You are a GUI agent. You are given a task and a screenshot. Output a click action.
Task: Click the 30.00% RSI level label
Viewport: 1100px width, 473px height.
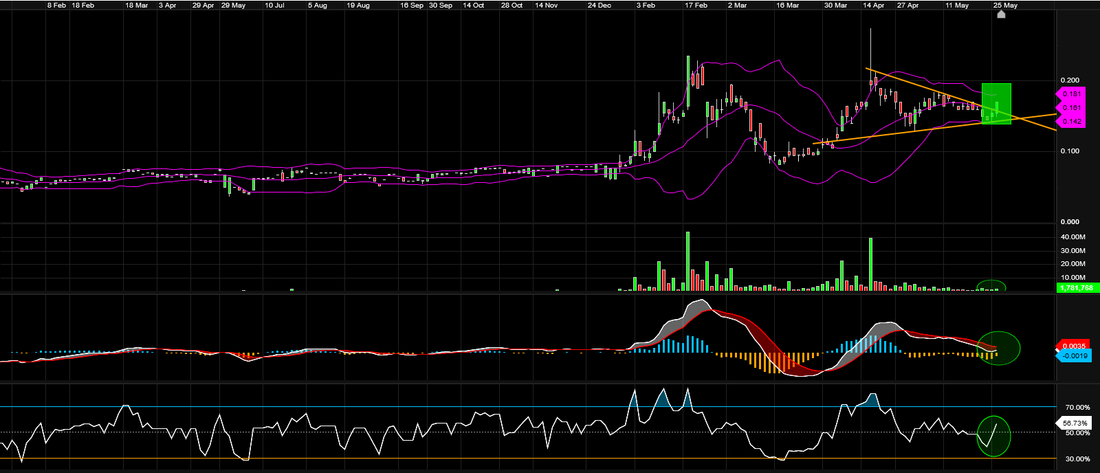(1077, 459)
